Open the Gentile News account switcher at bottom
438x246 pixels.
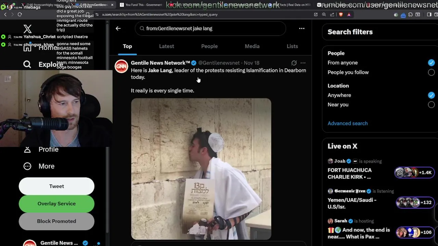(x=61, y=243)
